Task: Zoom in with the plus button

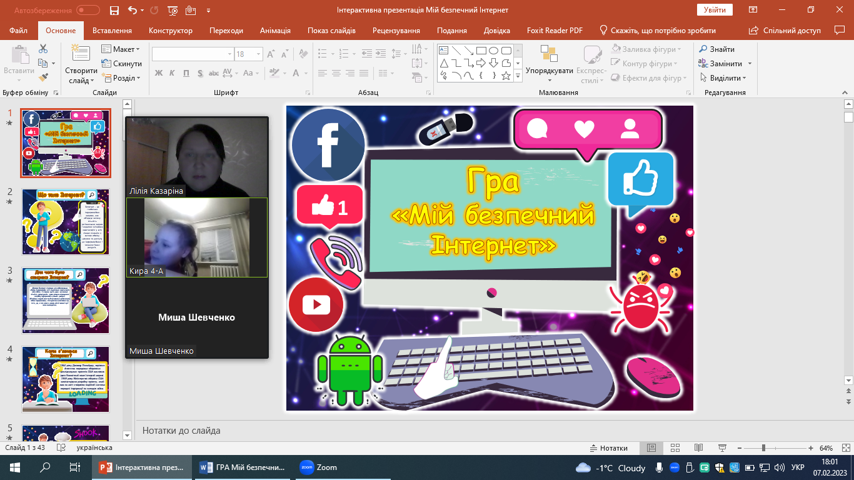Action: [x=811, y=448]
